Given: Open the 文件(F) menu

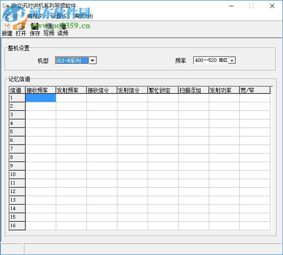Looking at the screenshot, I should [x=12, y=16].
